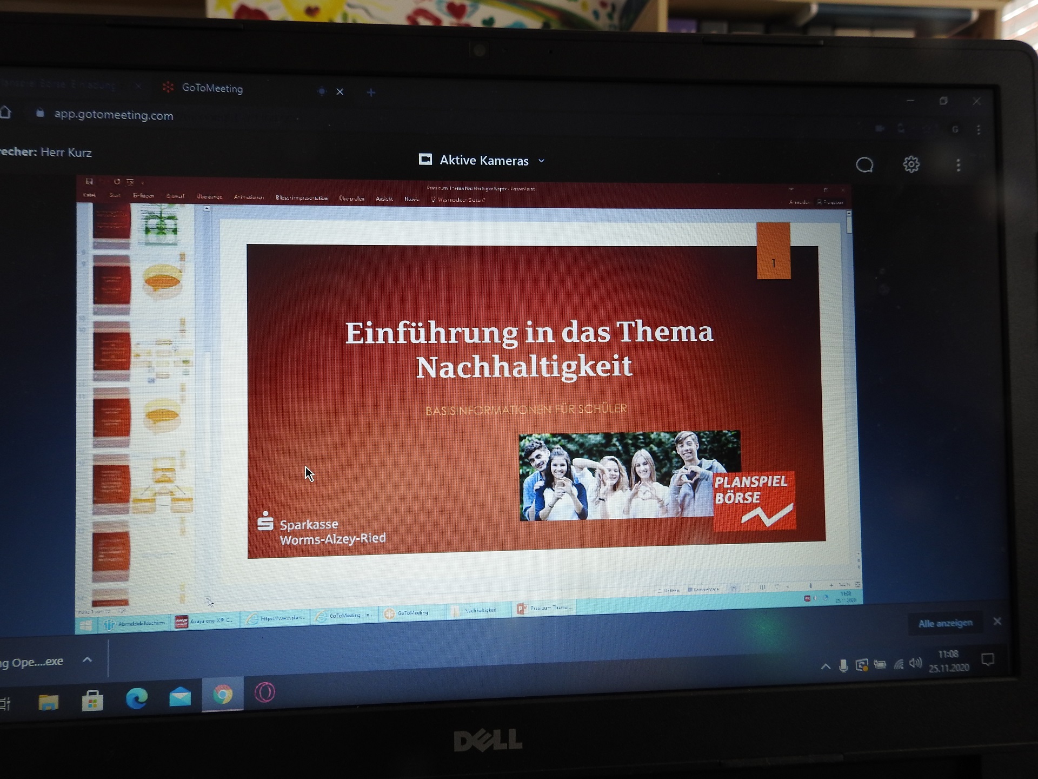Open the GoToMeeting chat bubble
This screenshot has width=1038, height=779.
click(x=864, y=164)
